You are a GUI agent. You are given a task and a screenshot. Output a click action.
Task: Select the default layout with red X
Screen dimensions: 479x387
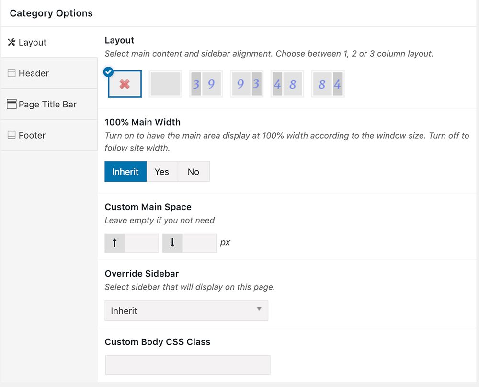click(125, 84)
